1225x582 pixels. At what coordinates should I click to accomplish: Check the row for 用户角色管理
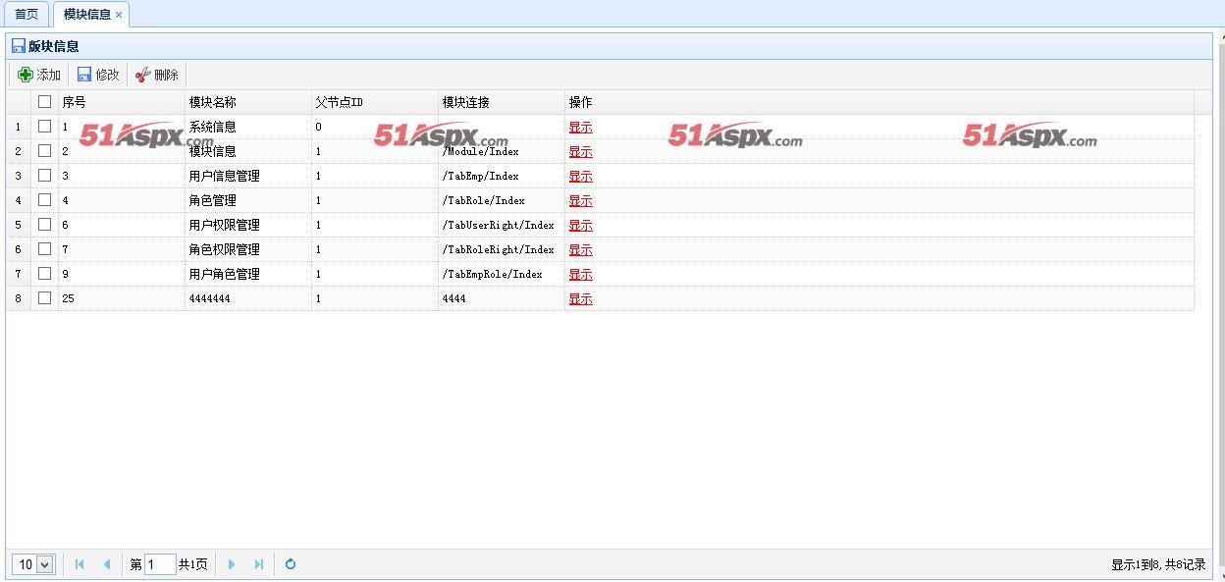[44, 273]
